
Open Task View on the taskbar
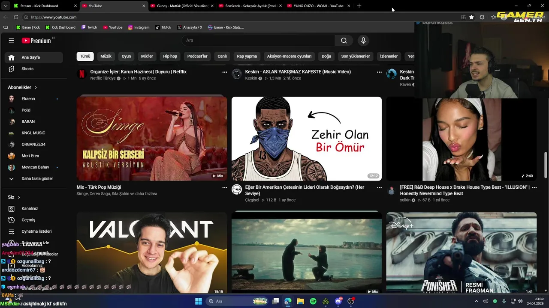pyautogui.click(x=275, y=301)
